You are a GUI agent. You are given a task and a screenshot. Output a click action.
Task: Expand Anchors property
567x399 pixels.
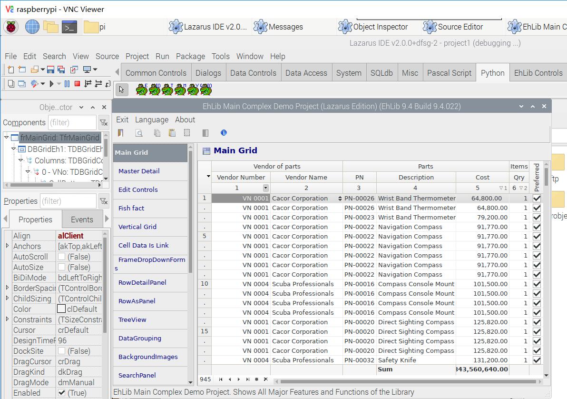tap(7, 246)
